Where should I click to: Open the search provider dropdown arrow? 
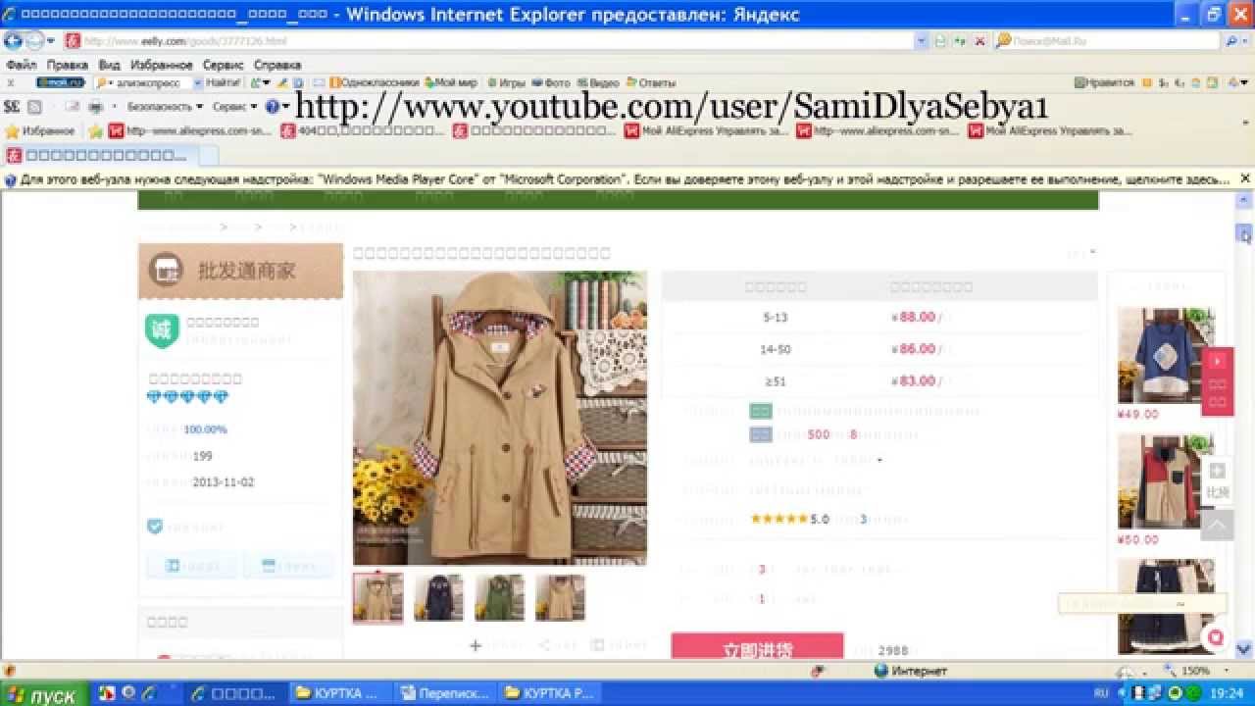[x=1247, y=41]
